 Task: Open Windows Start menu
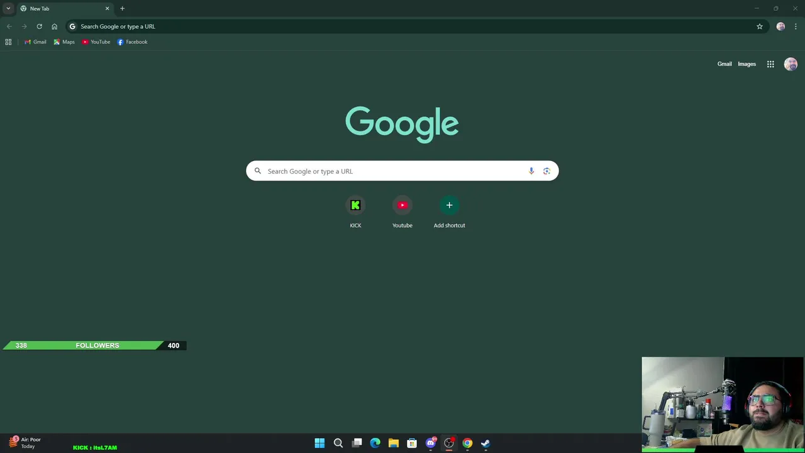point(319,443)
